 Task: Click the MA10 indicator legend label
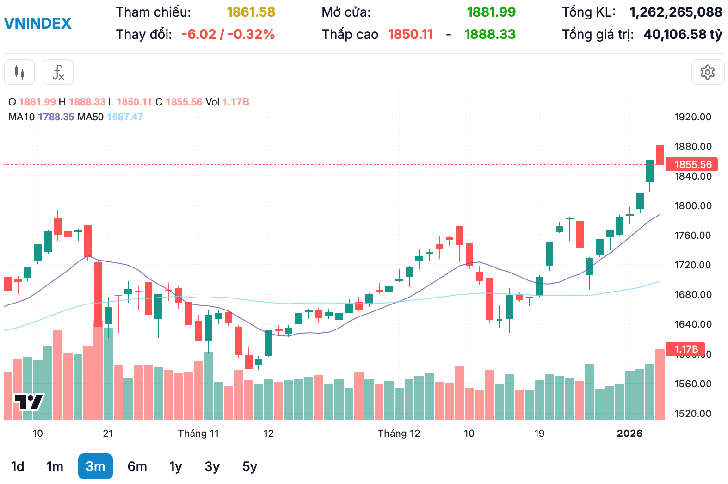click(x=22, y=117)
